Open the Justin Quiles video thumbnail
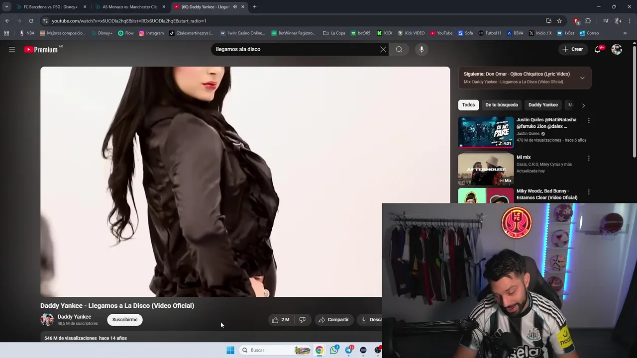 pyautogui.click(x=486, y=132)
